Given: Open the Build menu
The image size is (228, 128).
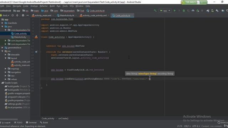Looking at the screenshot, I should tap(52, 6).
